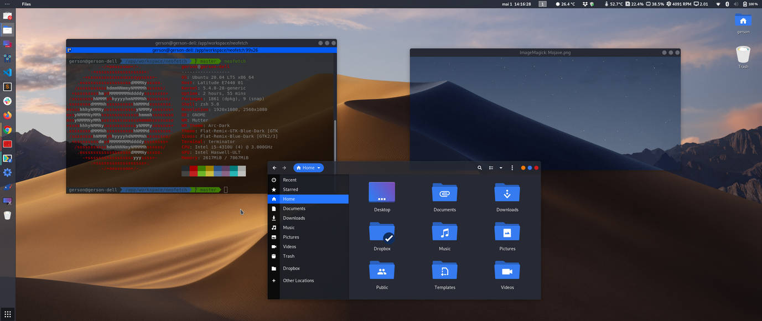Screen dimensions: 762x321
Task: Open Google Chrome from the dock
Action: pos(8,130)
